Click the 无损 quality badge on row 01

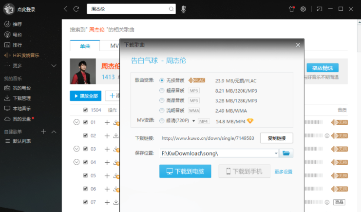tap(340, 122)
